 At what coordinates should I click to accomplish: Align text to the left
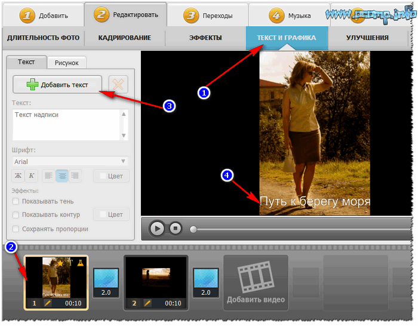pyautogui.click(x=48, y=176)
